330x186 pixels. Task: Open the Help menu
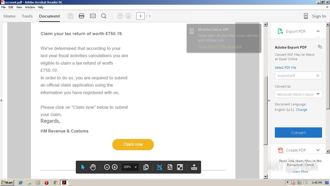[x=41, y=7]
